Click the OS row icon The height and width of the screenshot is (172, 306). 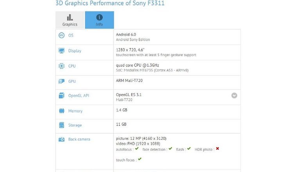click(61, 35)
